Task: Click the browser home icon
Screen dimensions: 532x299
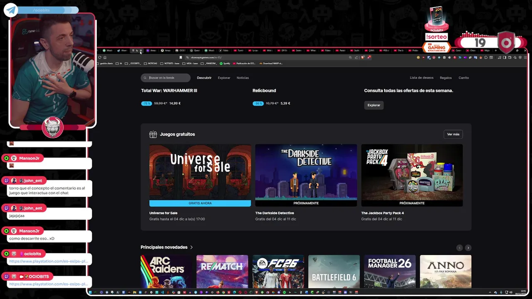Action: (105, 57)
